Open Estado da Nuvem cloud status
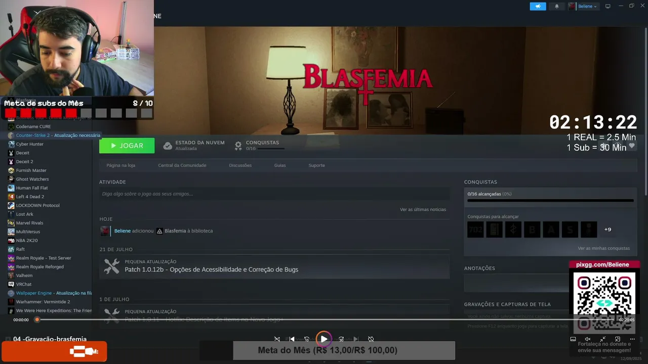648x364 pixels. point(194,146)
